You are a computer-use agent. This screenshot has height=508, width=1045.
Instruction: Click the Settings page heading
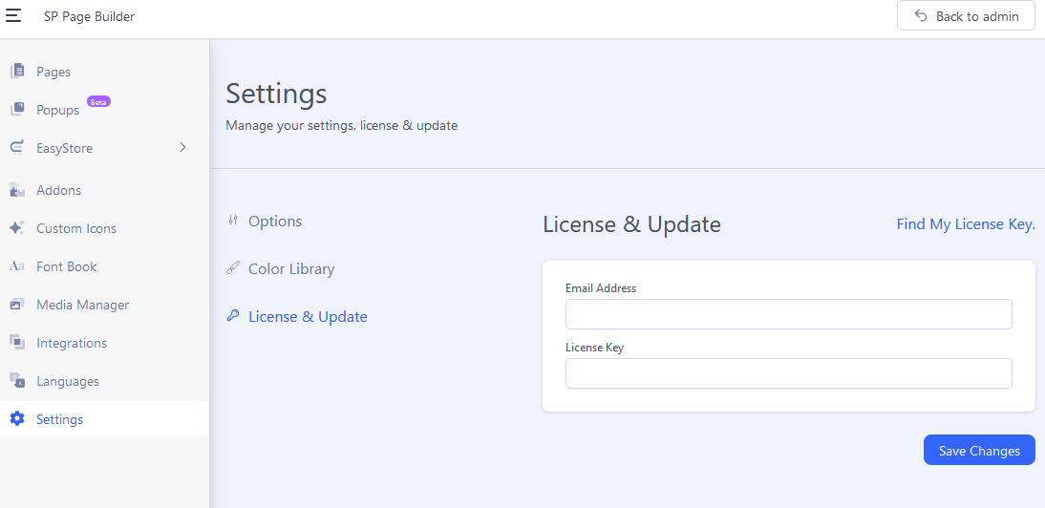[276, 94]
